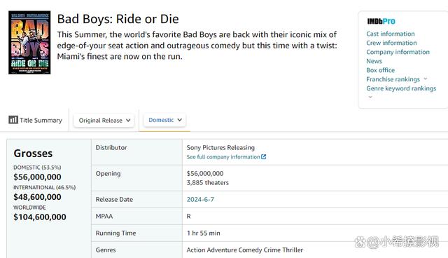Click the 1 hr 55 min running time
The width and height of the screenshot is (448, 258).
point(204,233)
